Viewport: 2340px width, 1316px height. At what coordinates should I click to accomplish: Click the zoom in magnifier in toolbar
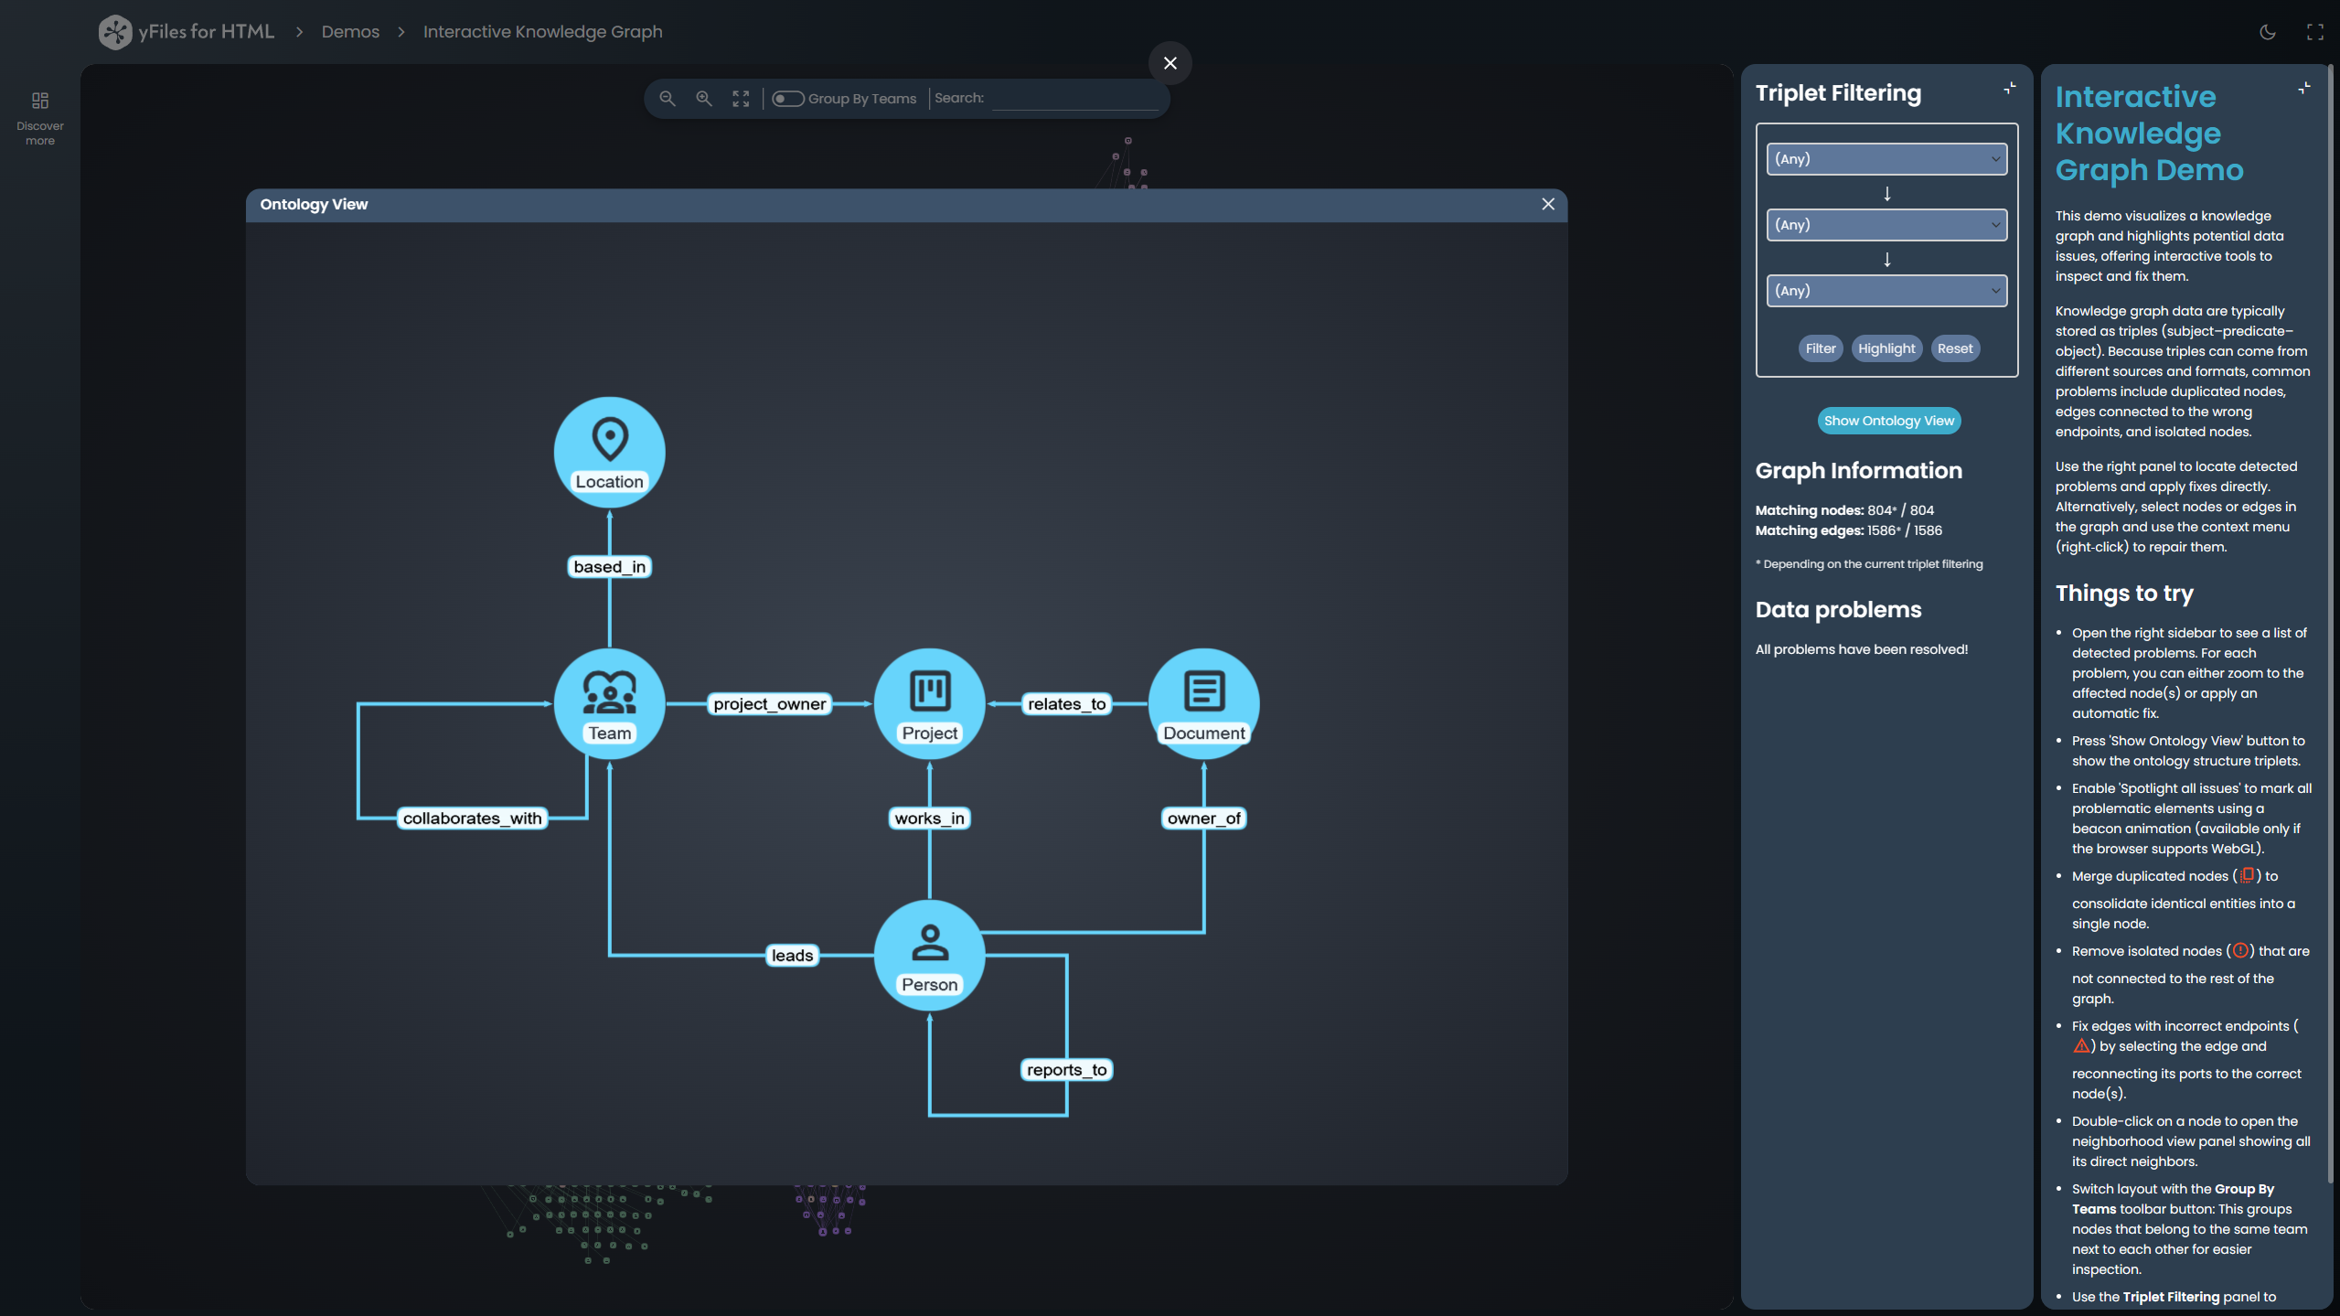[704, 99]
